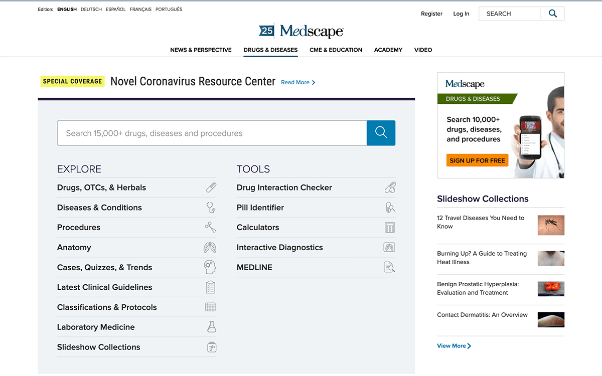Click the Special Coverage yellow badge
Screen dimensions: 602x376
pyautogui.click(x=72, y=81)
